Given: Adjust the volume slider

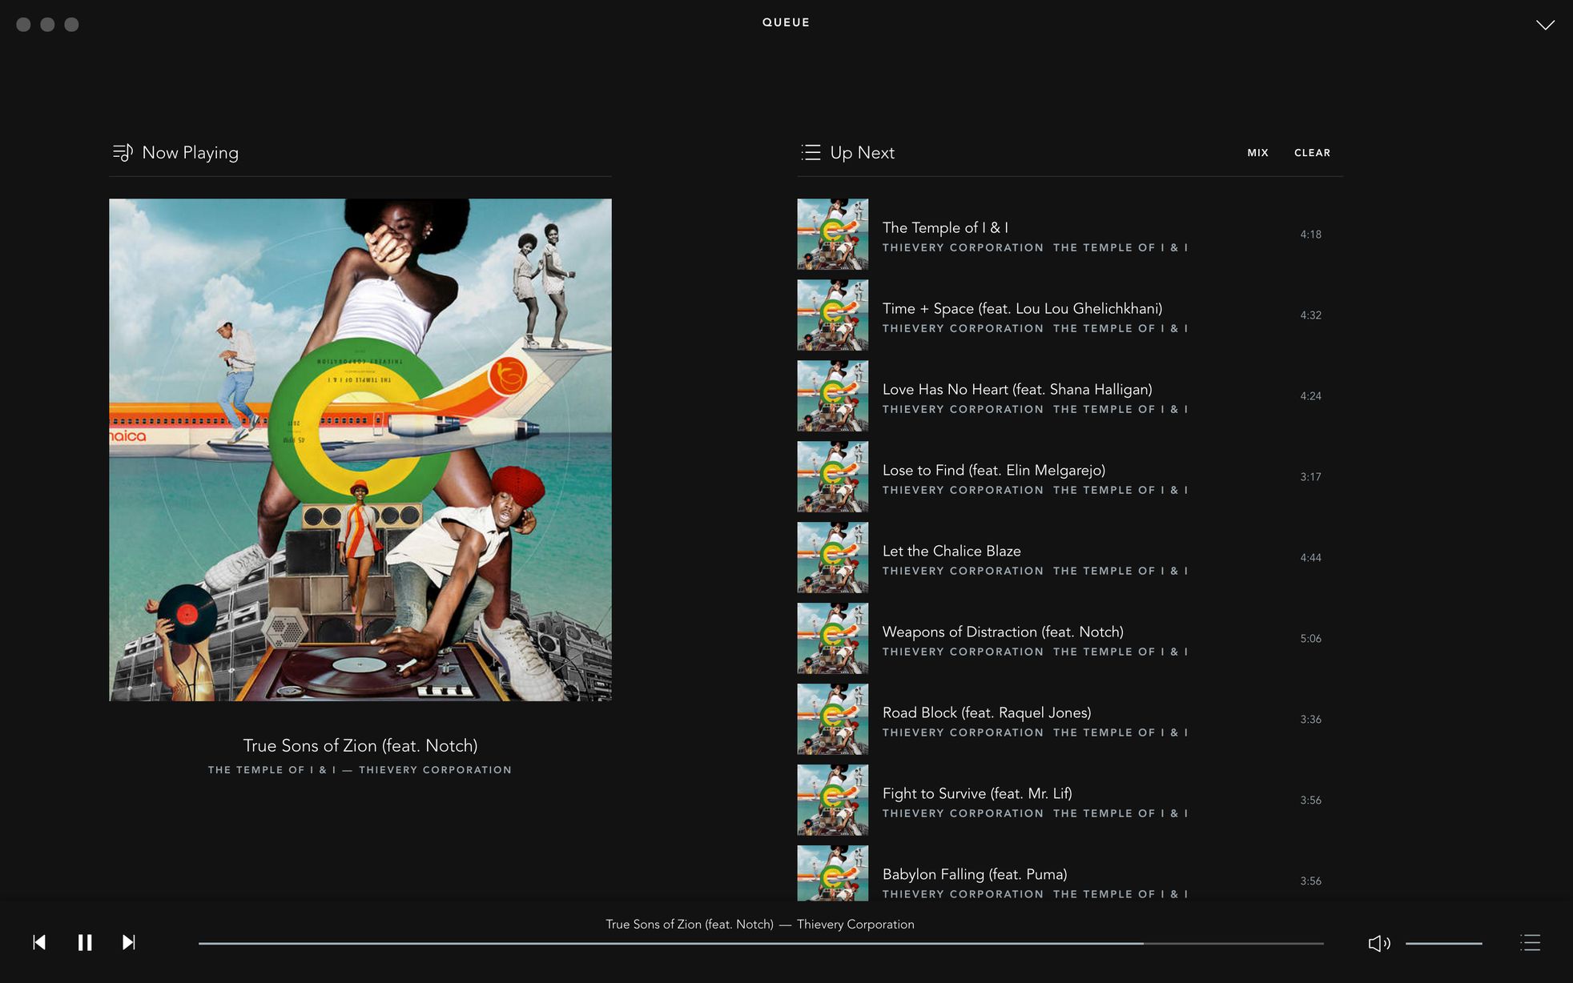Looking at the screenshot, I should [1443, 944].
